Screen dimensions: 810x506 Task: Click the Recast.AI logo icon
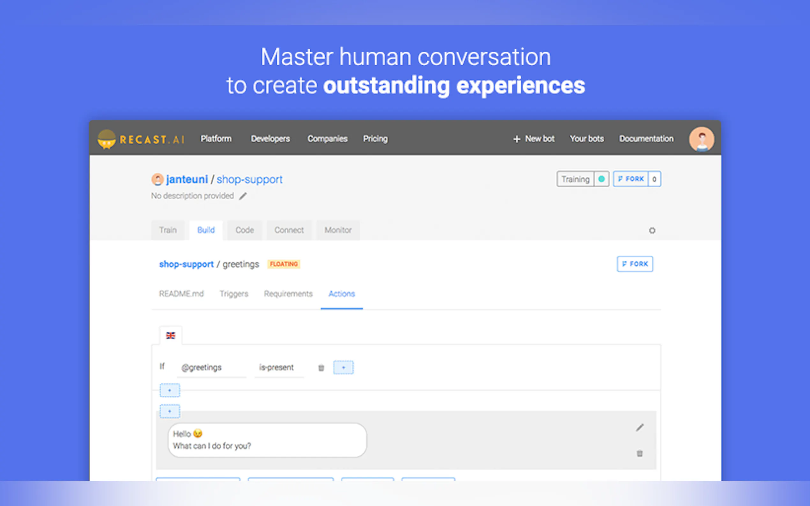tap(107, 139)
